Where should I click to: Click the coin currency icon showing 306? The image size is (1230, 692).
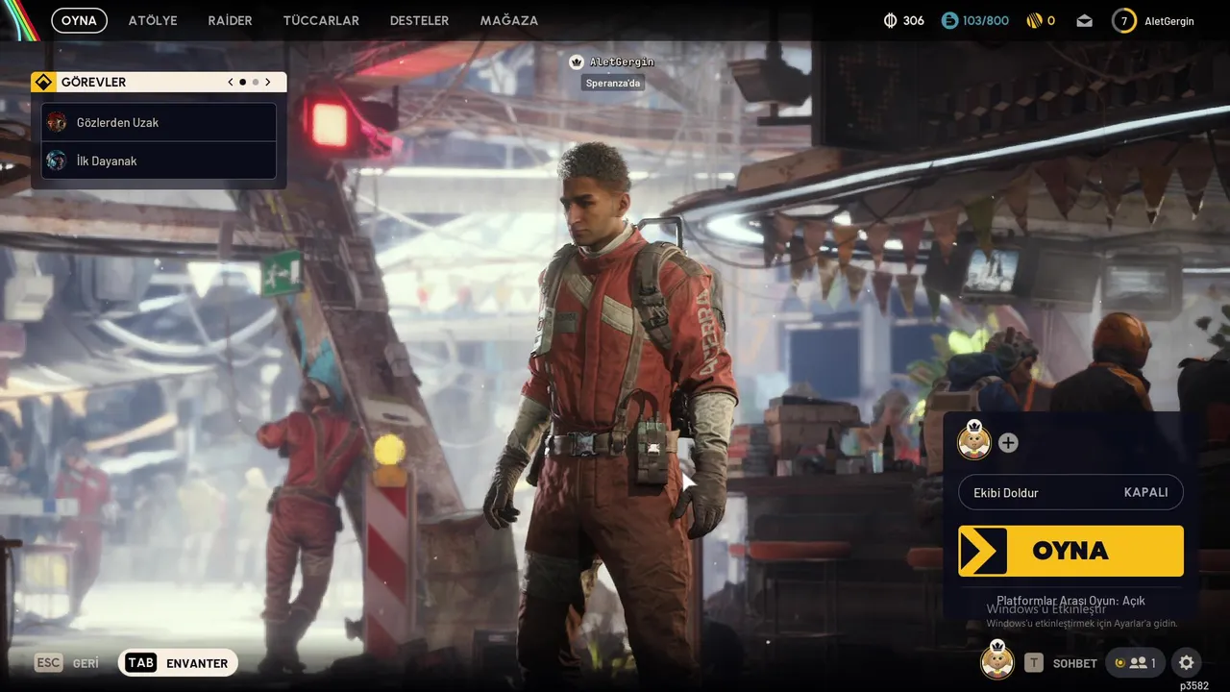pyautogui.click(x=890, y=20)
